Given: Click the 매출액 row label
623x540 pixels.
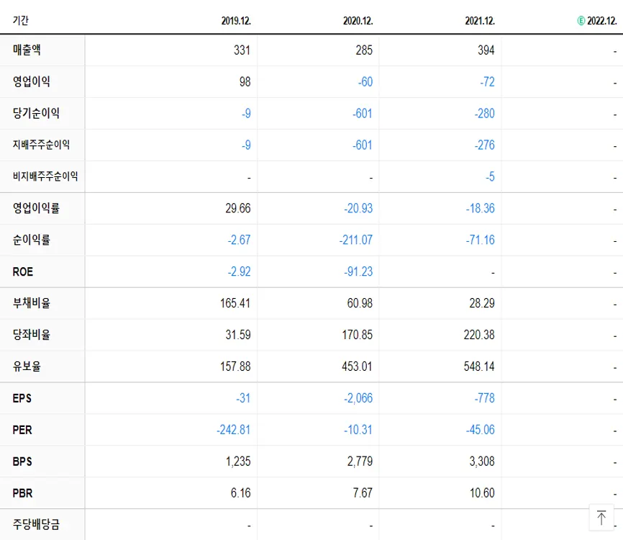Looking at the screenshot, I should (x=25, y=50).
